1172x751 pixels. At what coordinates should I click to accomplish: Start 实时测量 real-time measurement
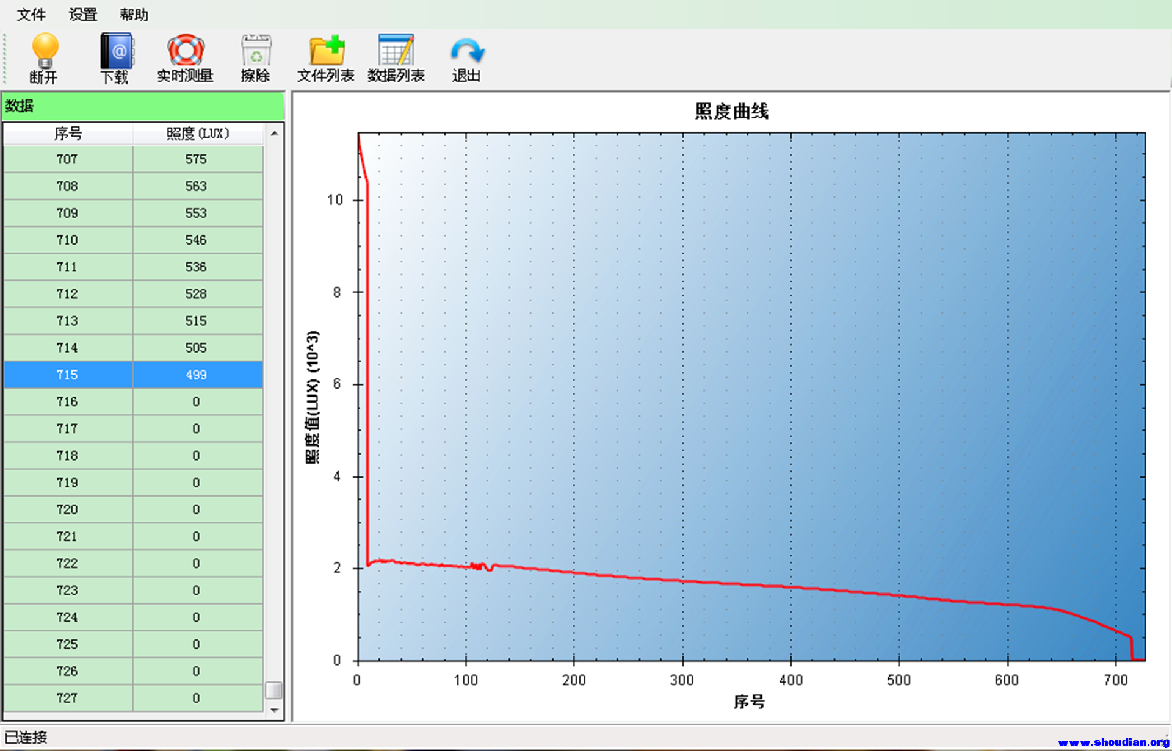point(186,59)
